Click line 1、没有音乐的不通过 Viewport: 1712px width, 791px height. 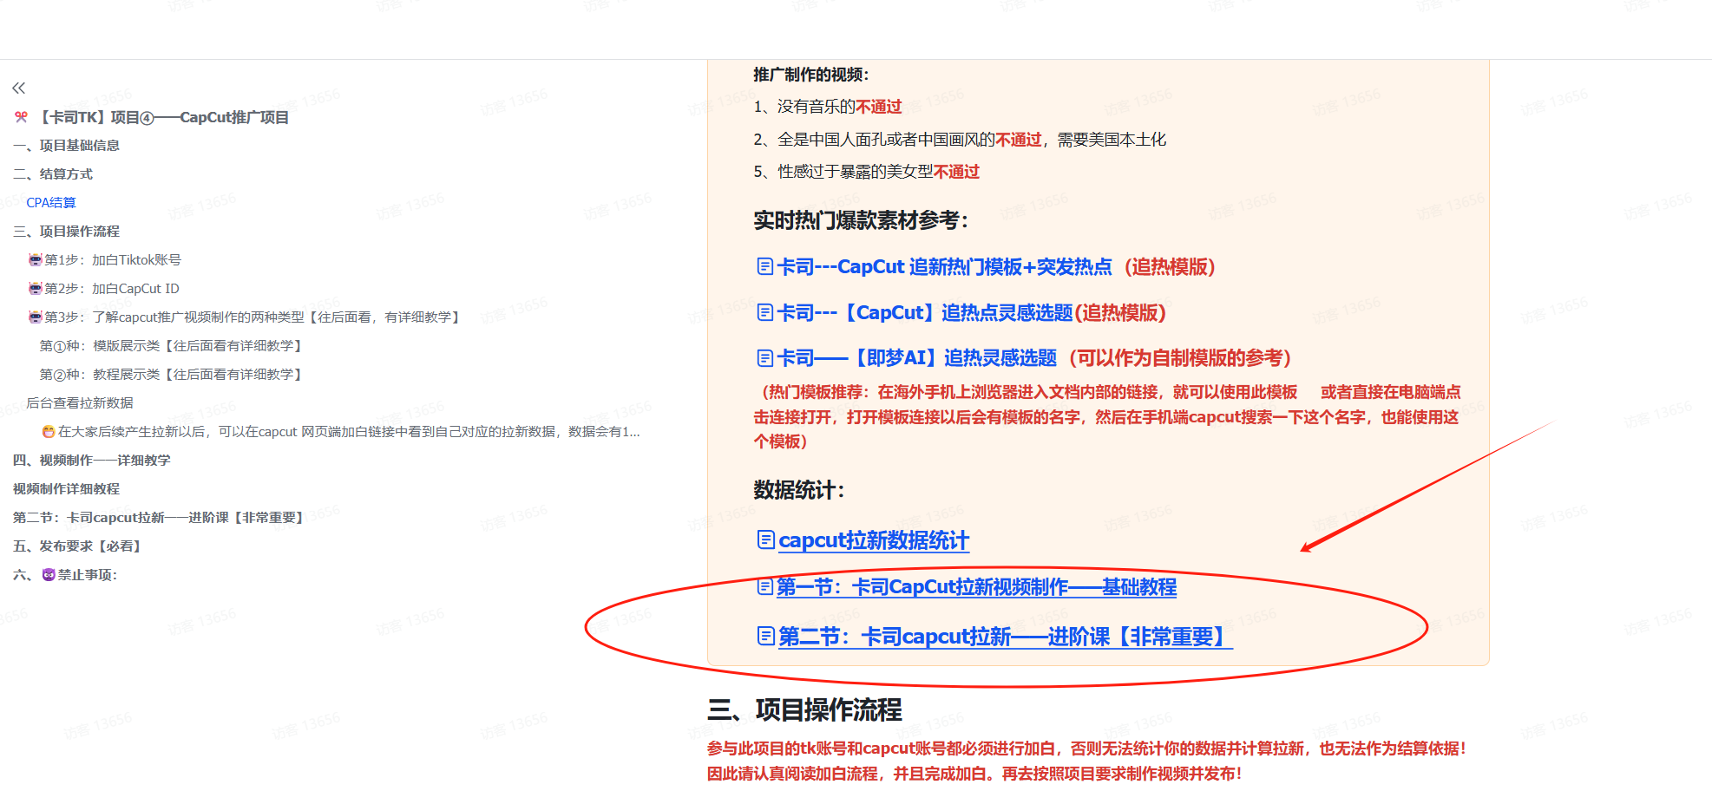(x=828, y=107)
